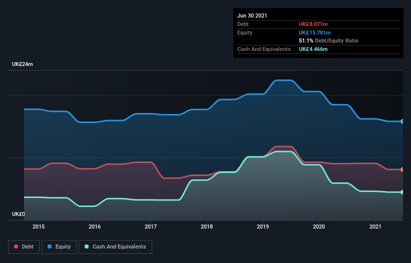This screenshot has width=411, height=263.
Task: Click the UK£4.466m cash value
Action: click(x=313, y=49)
